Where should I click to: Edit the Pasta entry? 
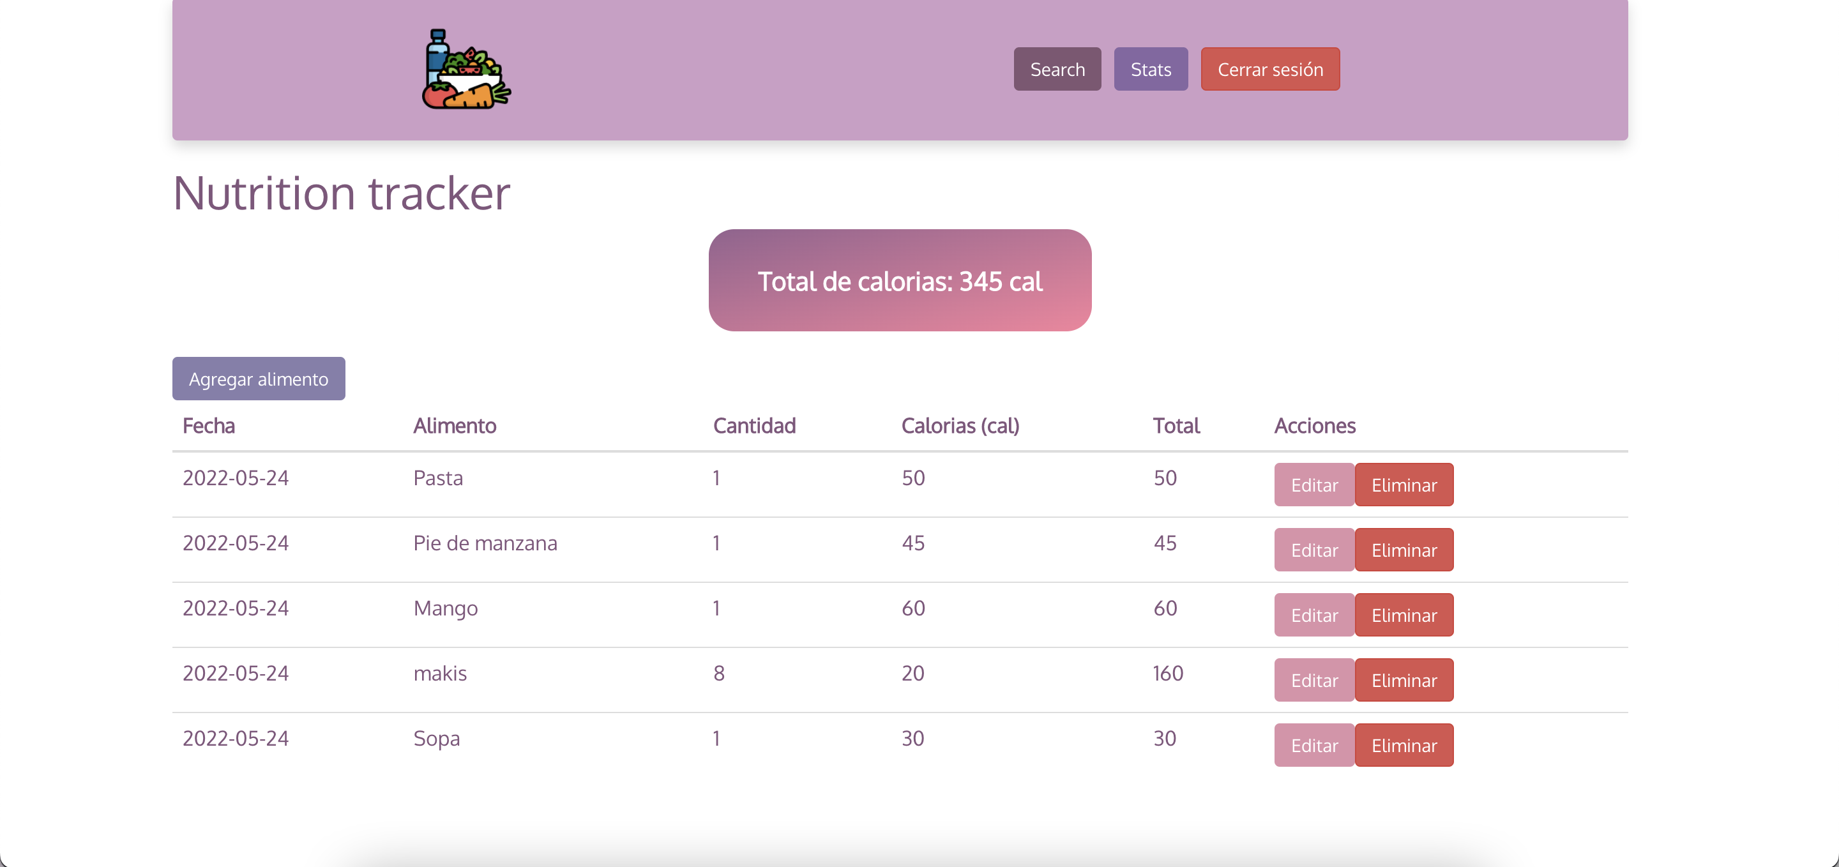[x=1314, y=485]
